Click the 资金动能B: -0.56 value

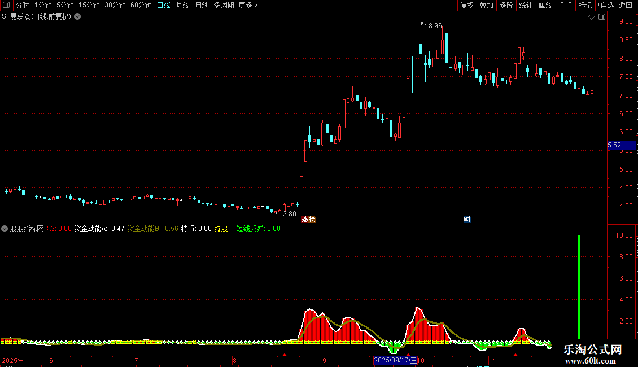(x=152, y=229)
